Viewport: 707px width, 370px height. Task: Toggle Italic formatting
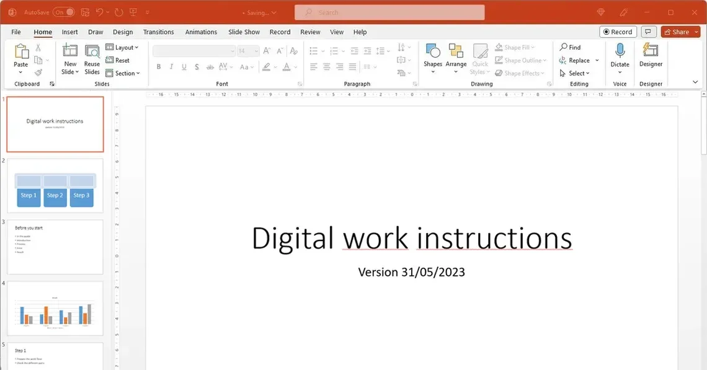(x=171, y=67)
